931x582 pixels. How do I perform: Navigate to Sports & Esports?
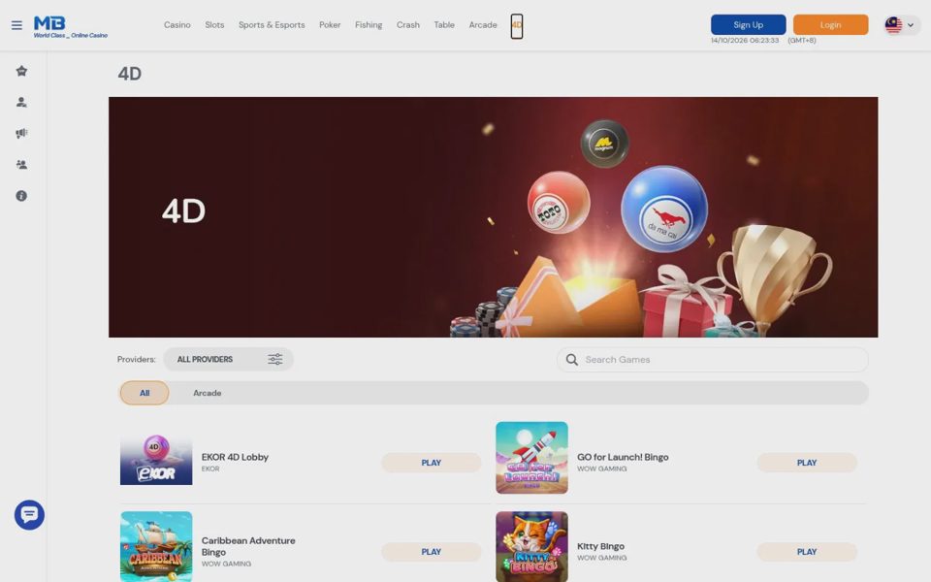(272, 25)
